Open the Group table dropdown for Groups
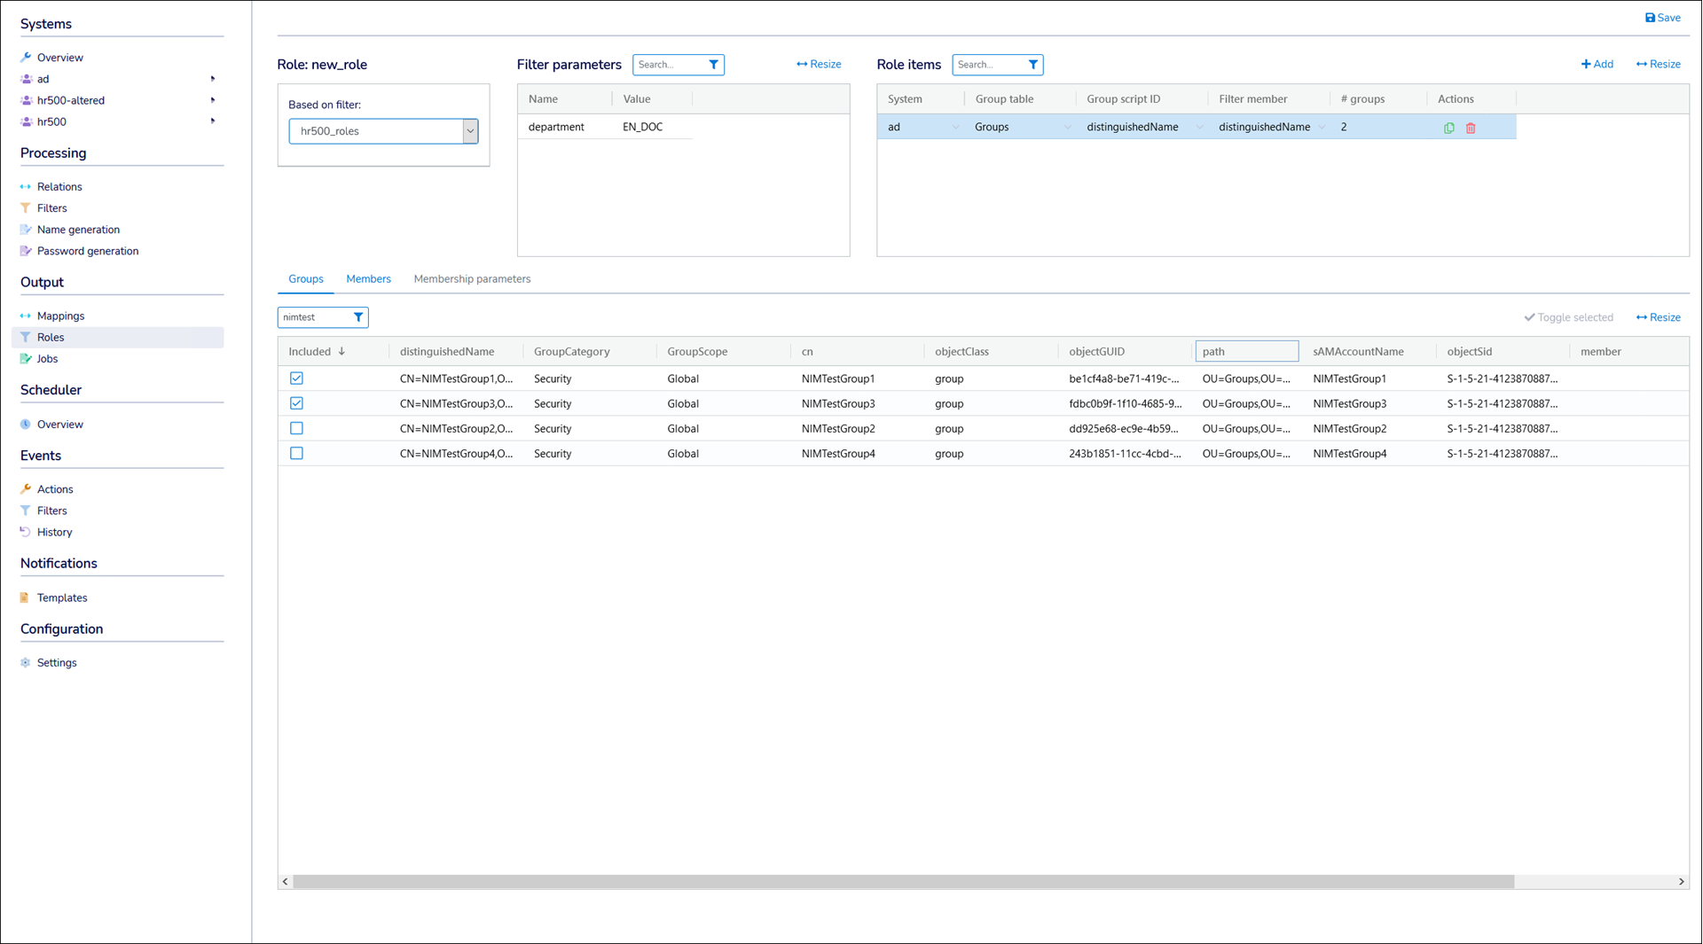 pos(1067,128)
